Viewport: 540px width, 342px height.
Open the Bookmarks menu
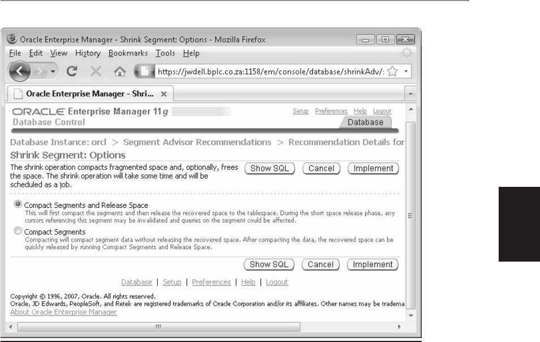128,53
